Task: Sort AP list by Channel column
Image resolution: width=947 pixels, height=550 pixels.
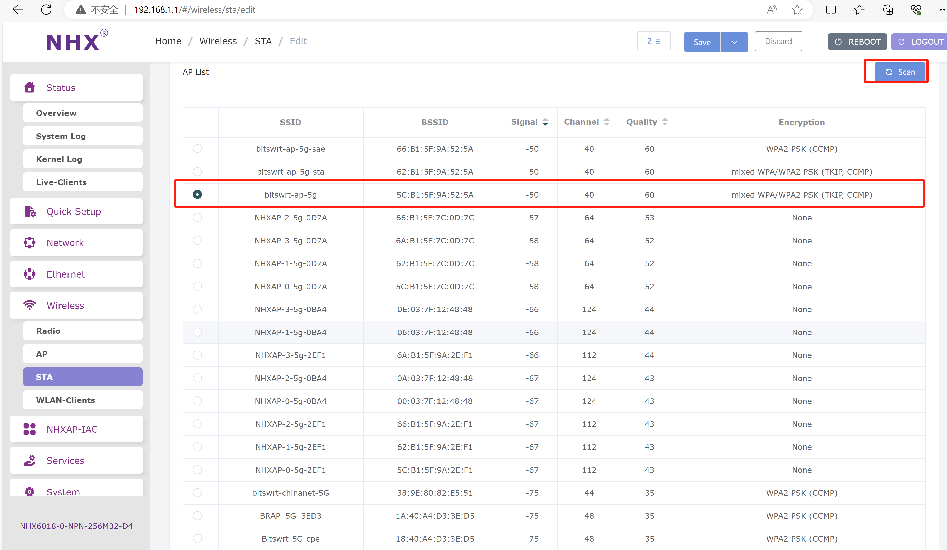Action: pos(606,122)
